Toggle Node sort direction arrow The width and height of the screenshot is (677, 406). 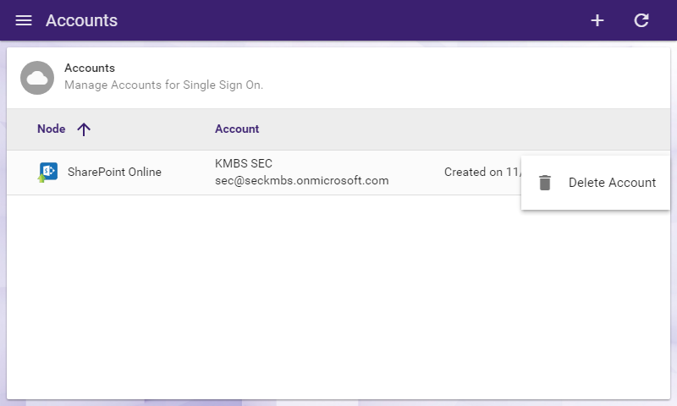84,129
